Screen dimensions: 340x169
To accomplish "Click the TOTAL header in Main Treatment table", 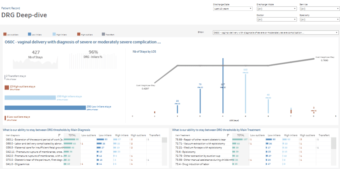I will 240,135.
